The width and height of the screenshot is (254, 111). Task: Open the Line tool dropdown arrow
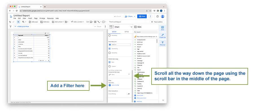[101, 22]
